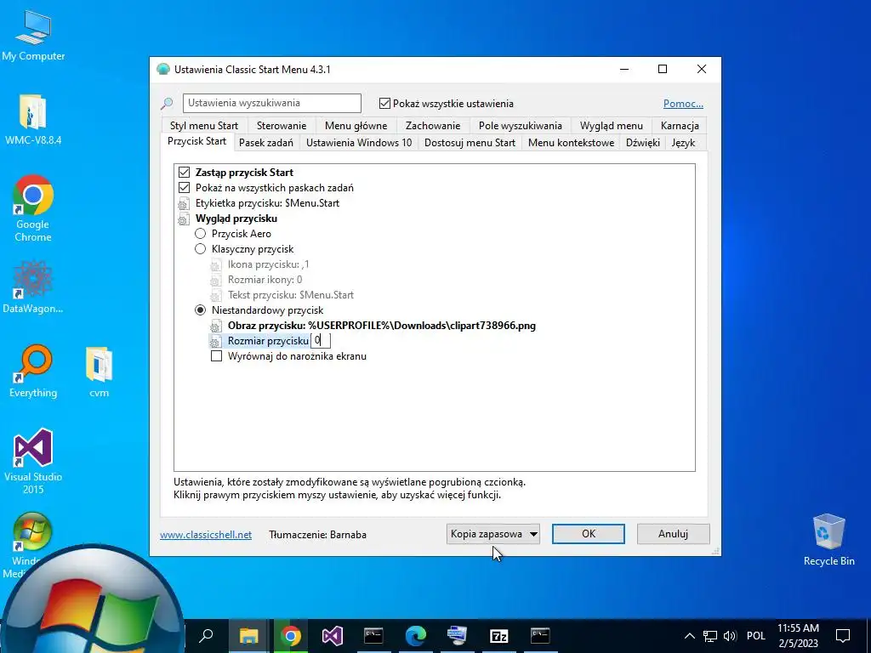Image resolution: width=871 pixels, height=653 pixels.
Task: Select the Przycisk Aero radio option
Action: [x=200, y=234]
